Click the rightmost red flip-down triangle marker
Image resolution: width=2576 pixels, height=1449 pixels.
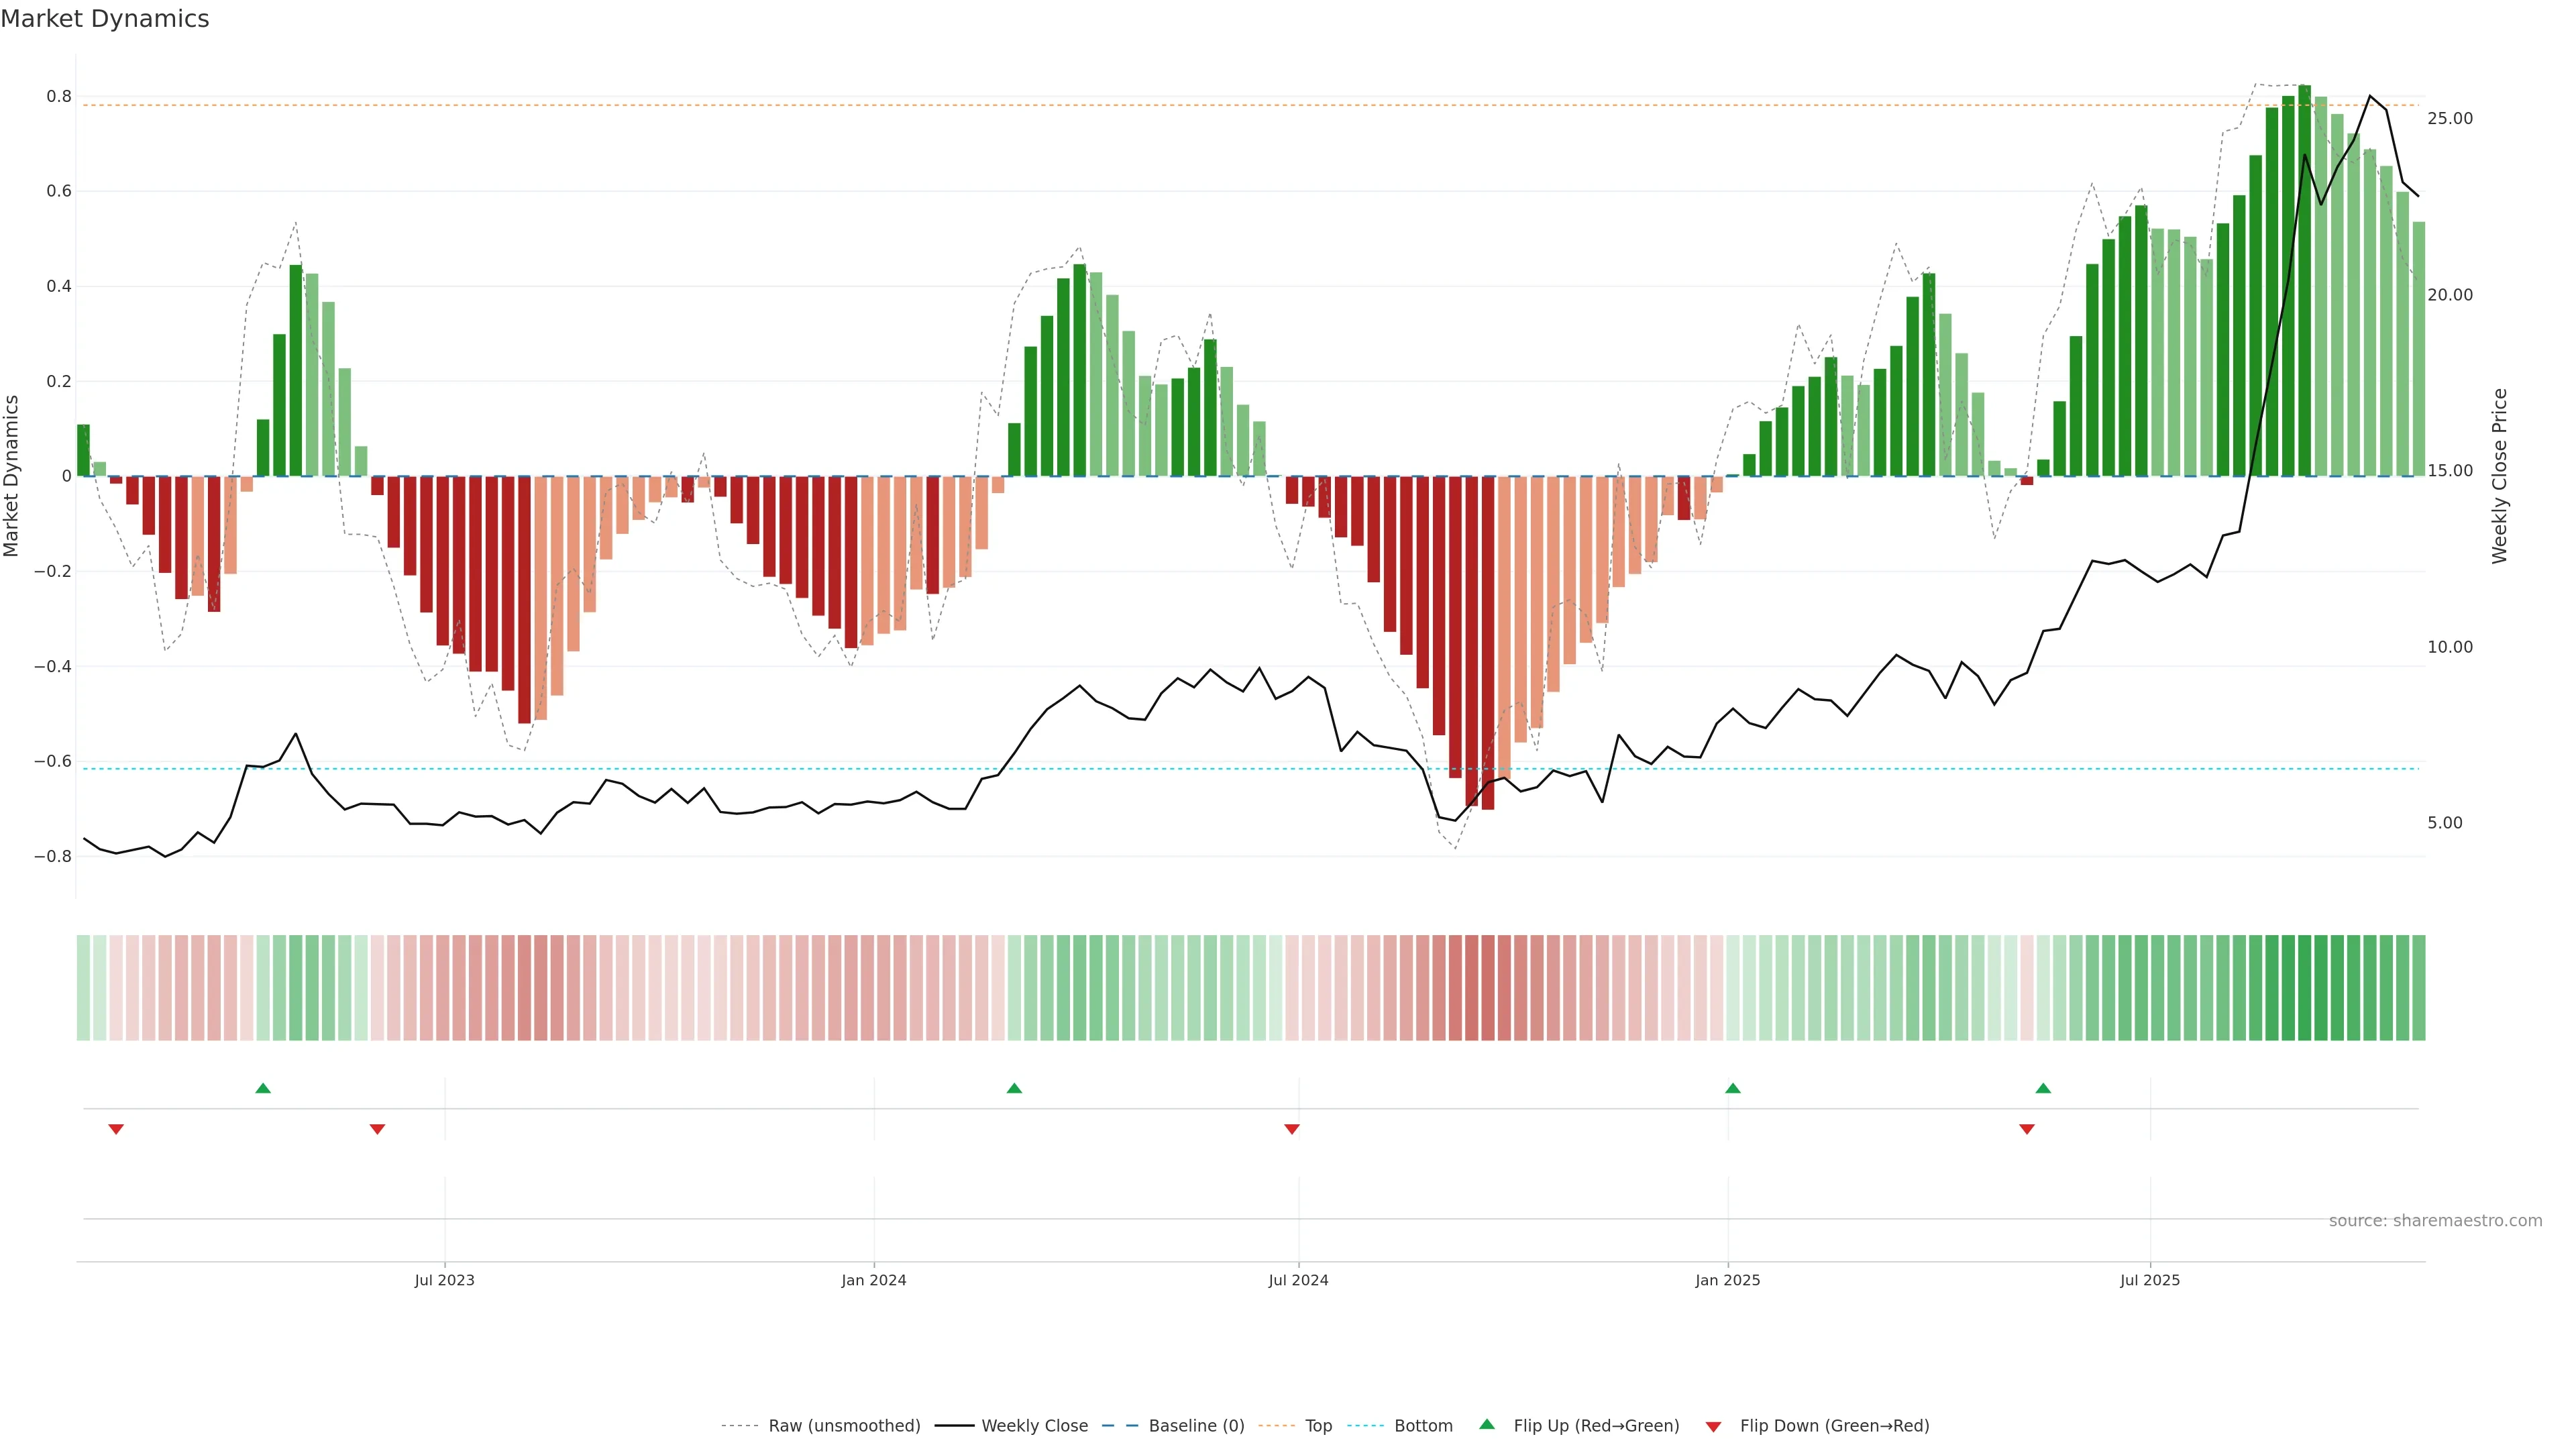2027,1129
